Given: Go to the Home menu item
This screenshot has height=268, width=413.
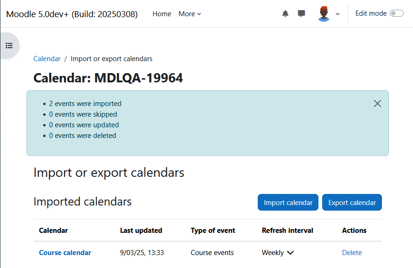Looking at the screenshot, I should pos(162,14).
